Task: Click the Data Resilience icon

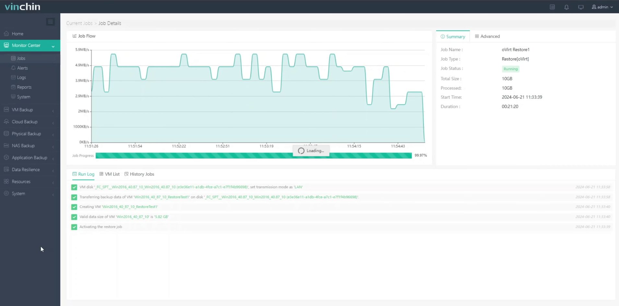Action: click(x=6, y=169)
